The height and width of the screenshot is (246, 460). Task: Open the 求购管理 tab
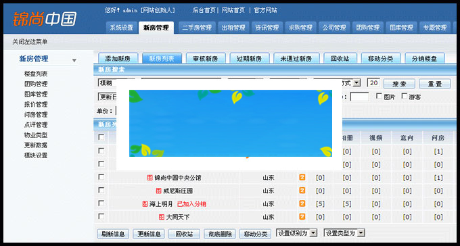point(301,28)
